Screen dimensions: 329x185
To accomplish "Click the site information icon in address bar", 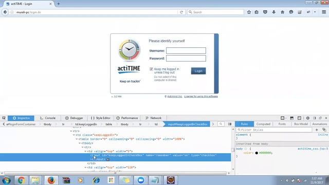I will click(12, 12).
